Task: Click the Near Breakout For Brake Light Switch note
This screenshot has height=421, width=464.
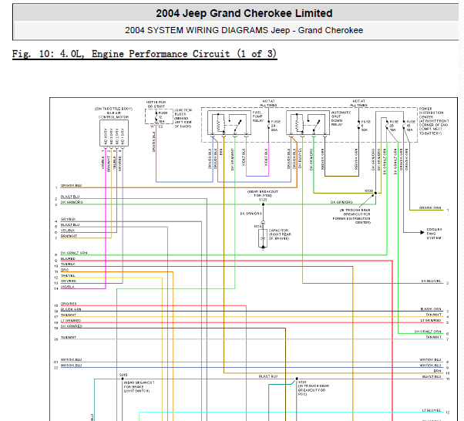Action: click(139, 386)
